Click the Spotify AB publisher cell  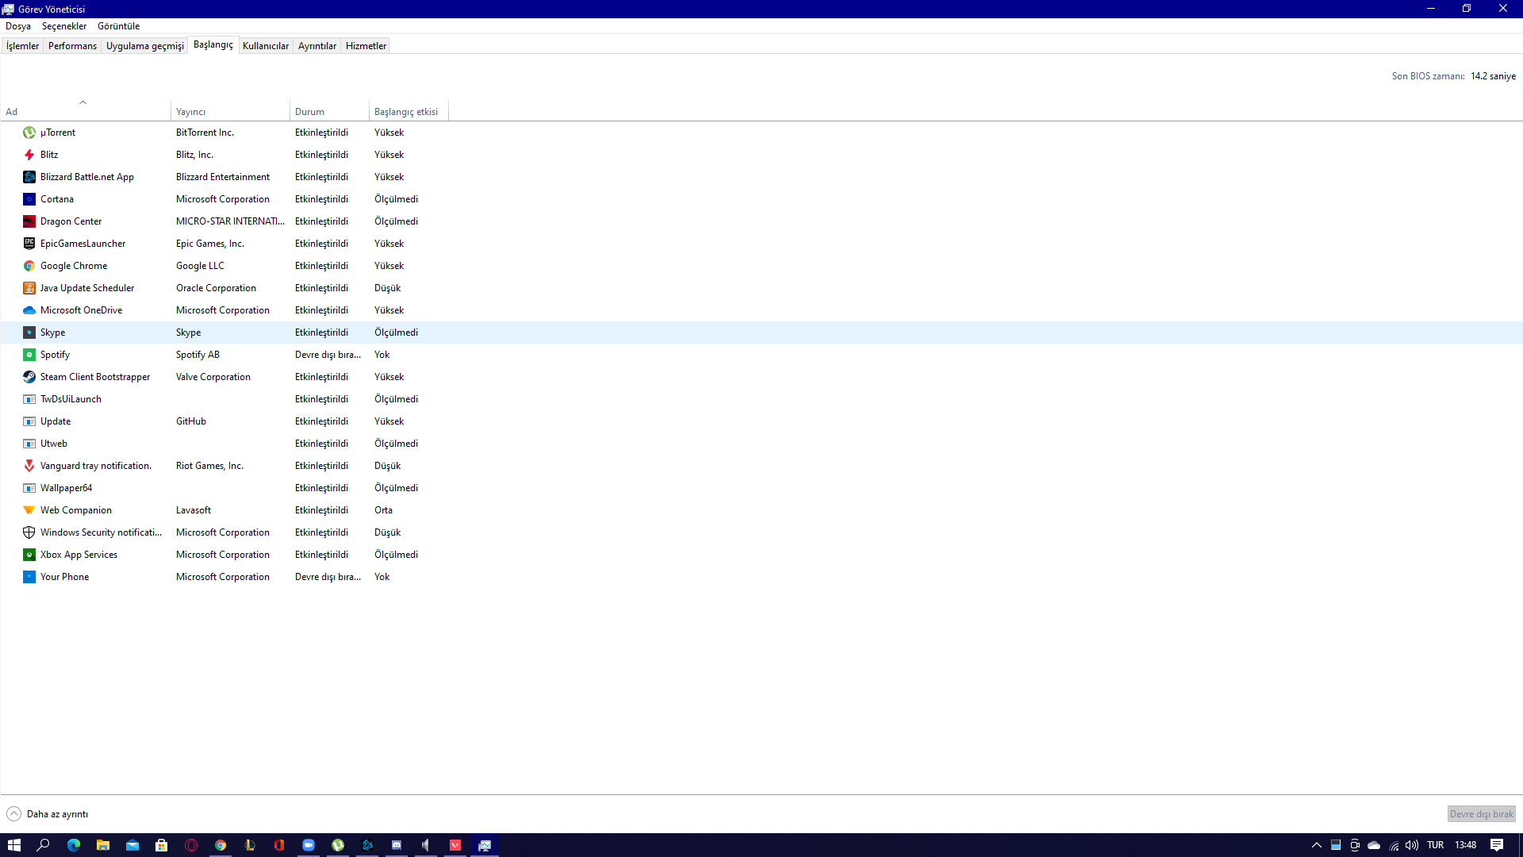(x=198, y=355)
